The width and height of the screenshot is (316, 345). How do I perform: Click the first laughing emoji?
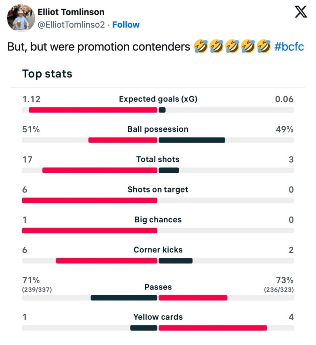point(201,46)
